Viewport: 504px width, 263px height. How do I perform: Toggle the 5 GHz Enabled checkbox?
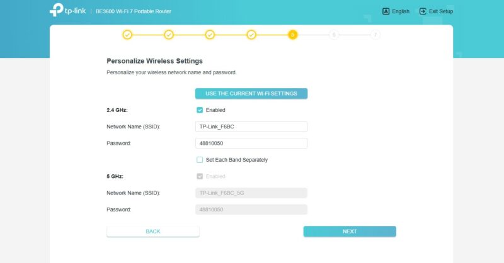coord(200,176)
